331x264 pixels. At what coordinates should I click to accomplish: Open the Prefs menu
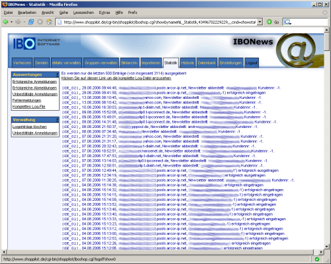tap(132, 13)
